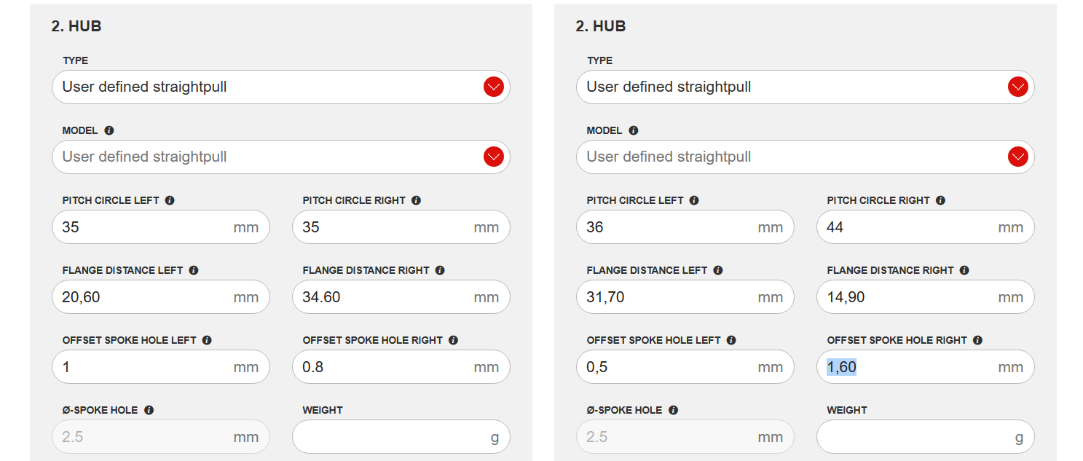Click info icon by right panel Offset Spoke Hole Right
The image size is (1083, 461).
point(977,340)
